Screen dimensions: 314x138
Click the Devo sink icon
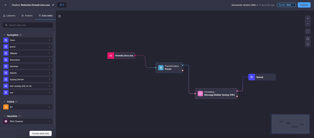pos(6,40)
